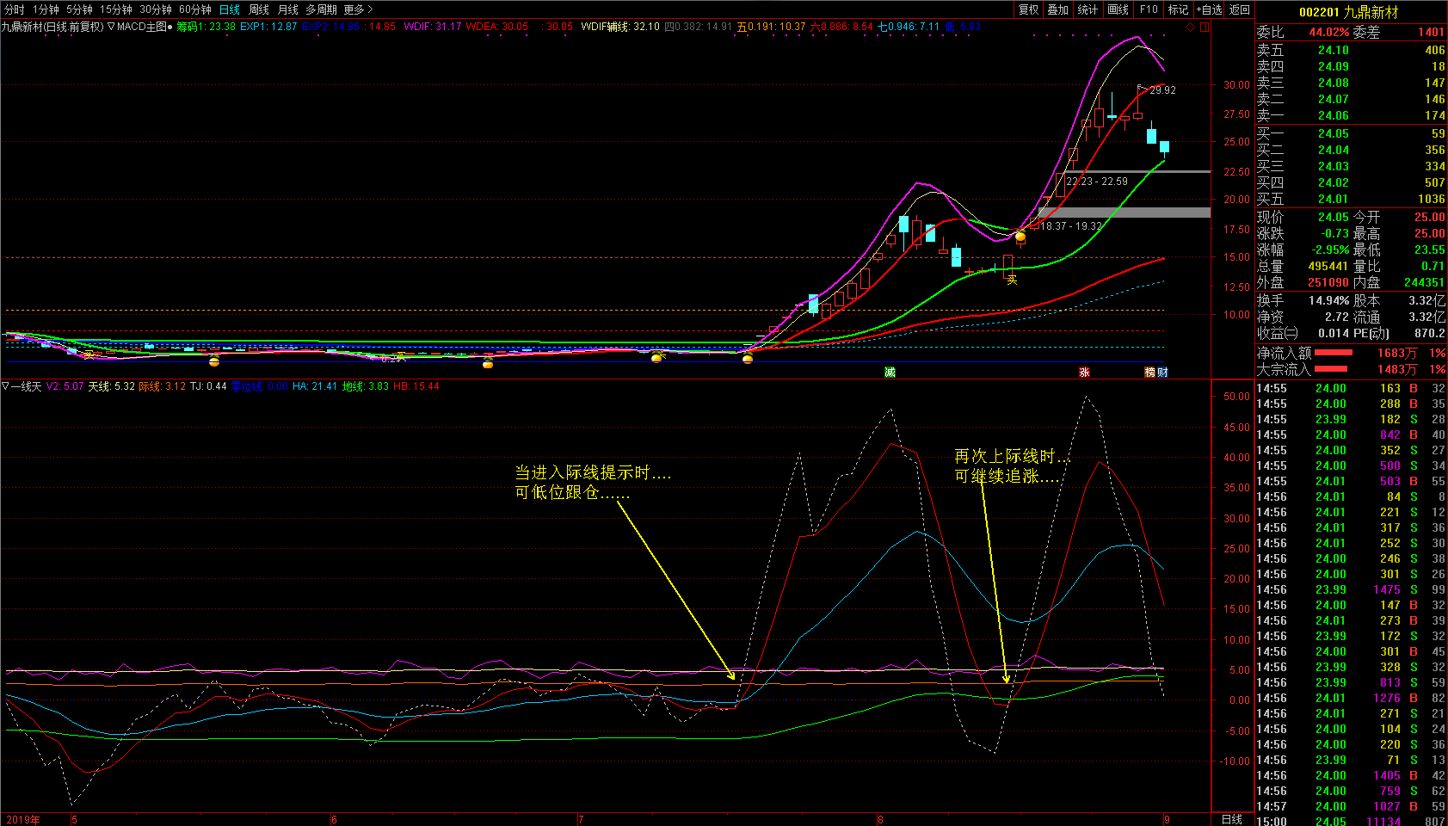
Task: Click the red 涨 event marker icon
Action: [1084, 372]
